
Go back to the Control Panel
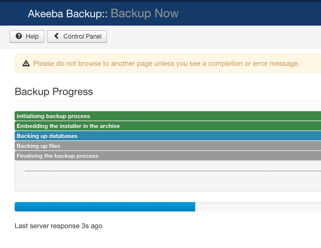tap(77, 37)
